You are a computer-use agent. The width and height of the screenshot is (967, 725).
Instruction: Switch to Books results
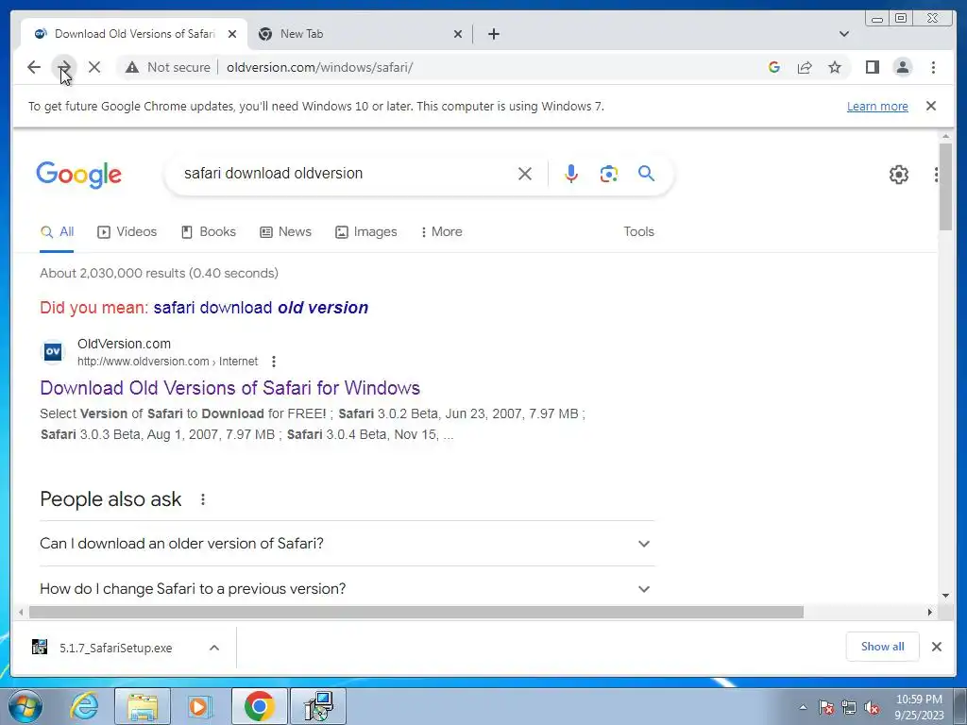[209, 232]
